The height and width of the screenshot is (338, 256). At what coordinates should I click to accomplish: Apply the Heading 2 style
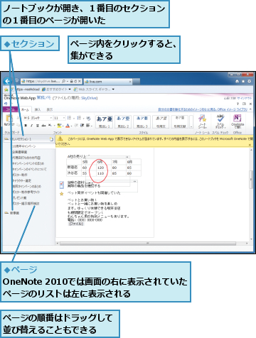coord(123,121)
